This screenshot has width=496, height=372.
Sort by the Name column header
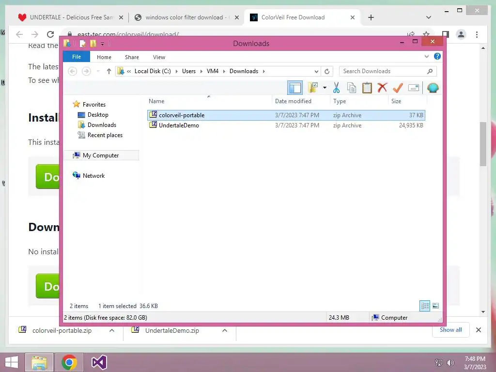(x=209, y=101)
